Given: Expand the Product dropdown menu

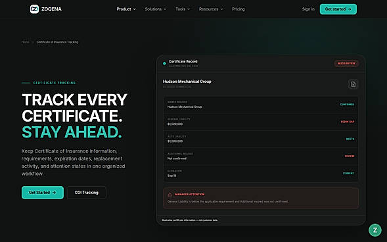Looking at the screenshot, I should point(126,9).
